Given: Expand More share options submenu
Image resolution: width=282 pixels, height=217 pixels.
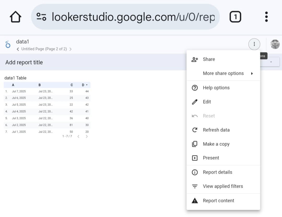Looking at the screenshot, I should tap(223, 73).
